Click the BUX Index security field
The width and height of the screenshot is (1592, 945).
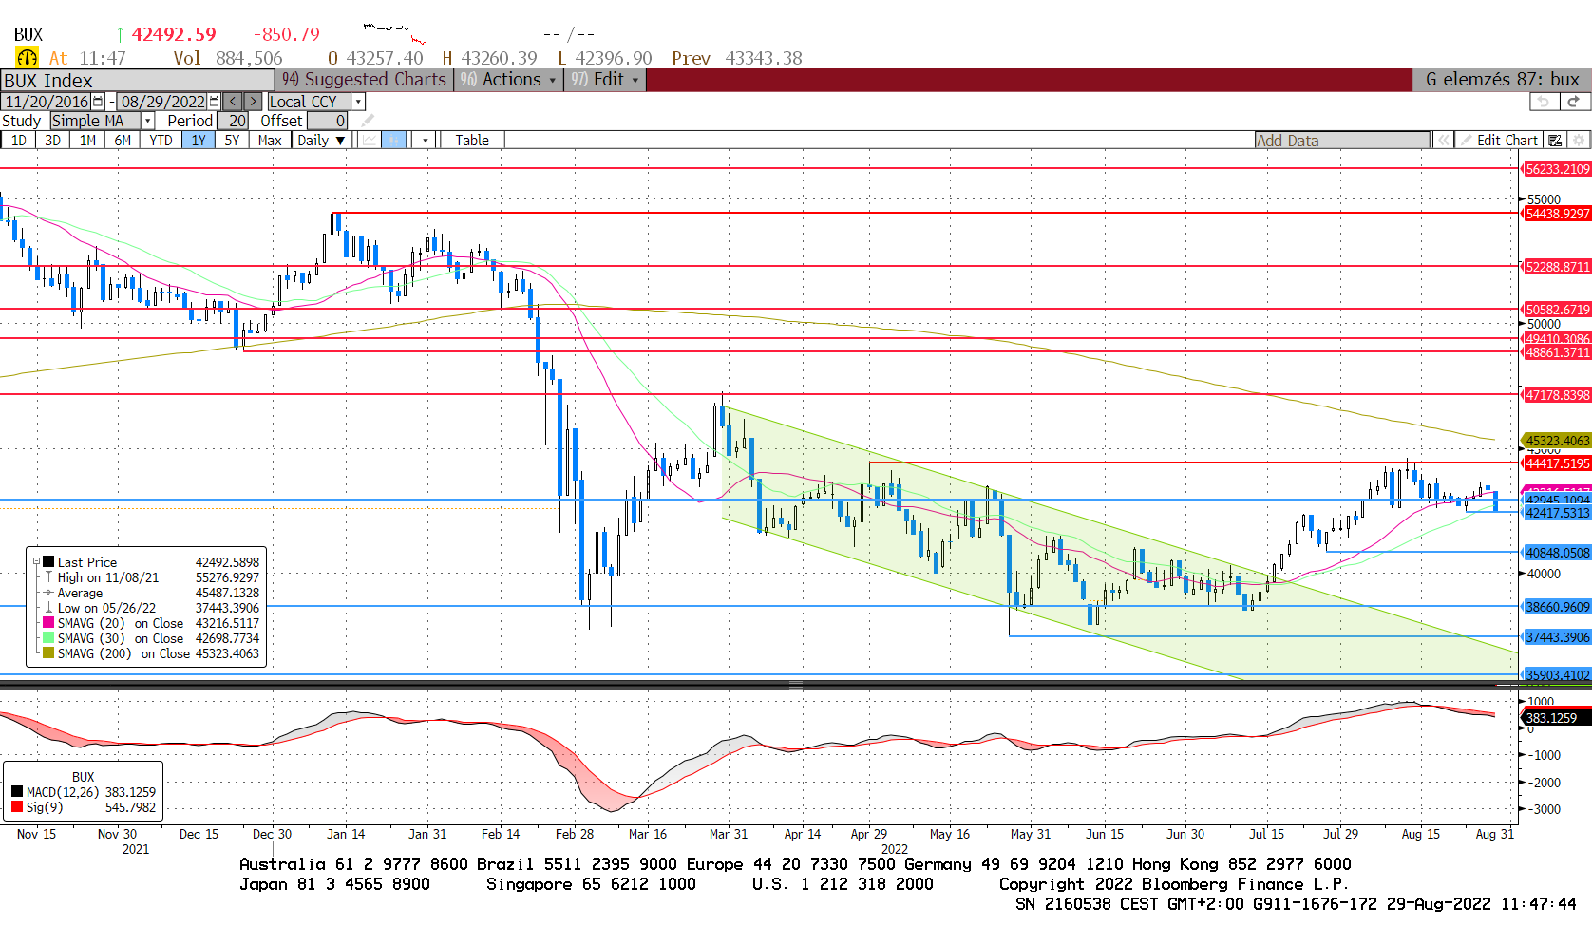point(138,81)
